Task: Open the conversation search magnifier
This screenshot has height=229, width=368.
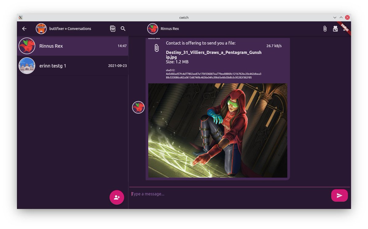Action: click(x=123, y=28)
